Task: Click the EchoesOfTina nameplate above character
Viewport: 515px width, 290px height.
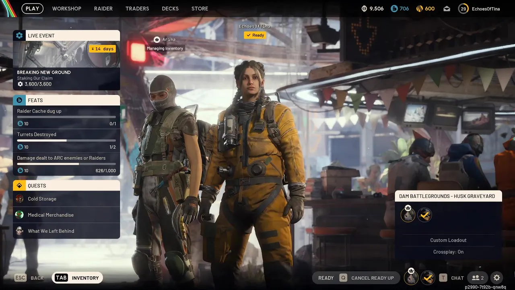Action: 255,26
